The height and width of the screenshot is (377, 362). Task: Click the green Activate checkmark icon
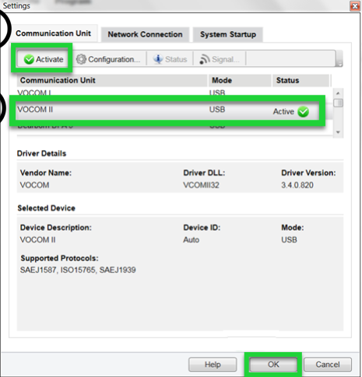pos(29,59)
